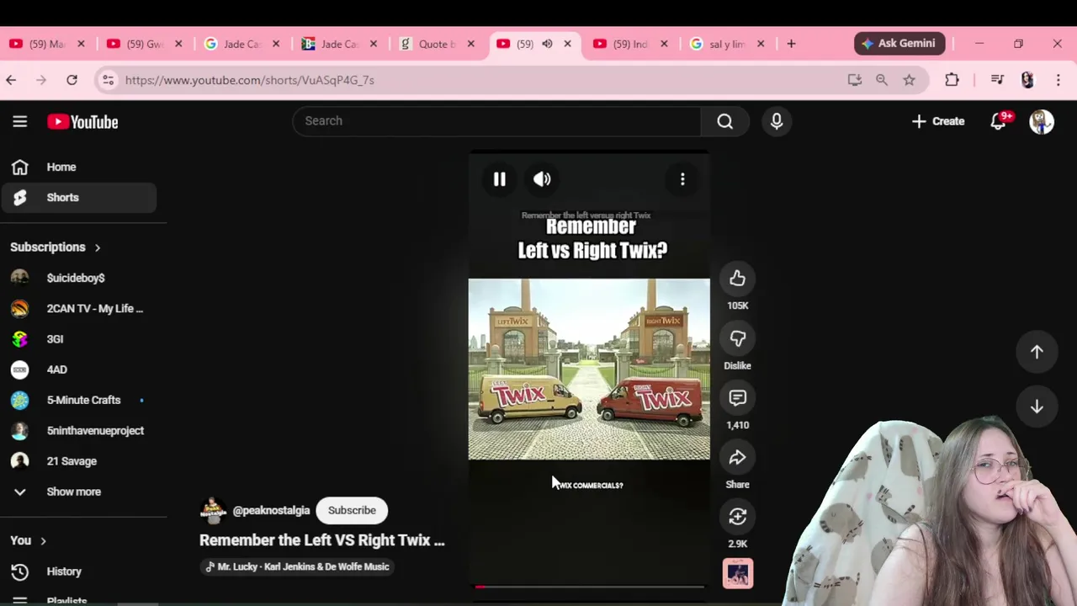Open the sound thumbnail below Remix
The width and height of the screenshot is (1077, 606).
point(738,573)
